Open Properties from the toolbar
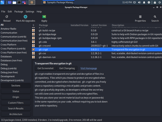The height and width of the screenshot is (122, 162). point(140,19)
